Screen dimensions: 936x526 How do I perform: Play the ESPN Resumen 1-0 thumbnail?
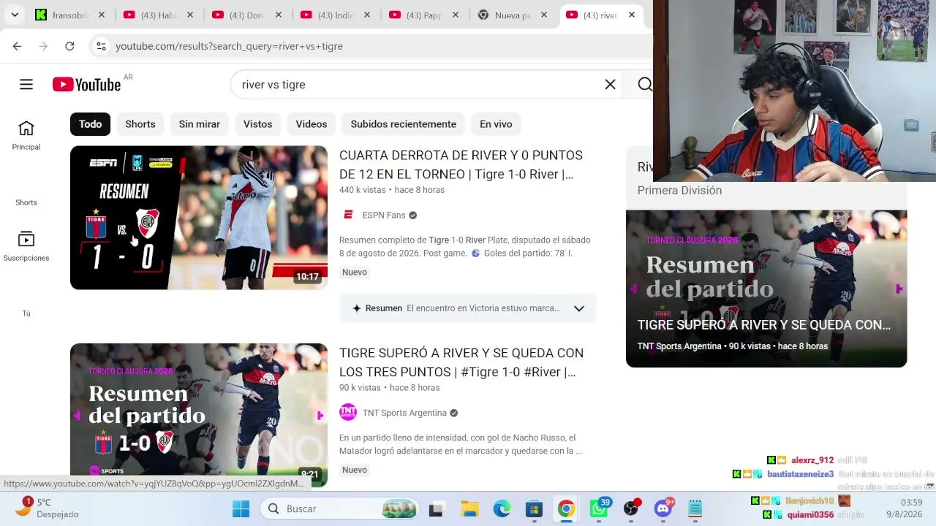(x=199, y=218)
